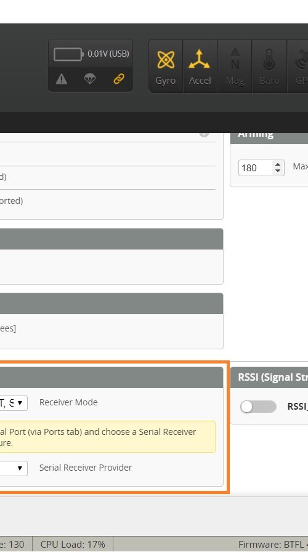Toggle the RSSI_ADC switch

(258, 407)
